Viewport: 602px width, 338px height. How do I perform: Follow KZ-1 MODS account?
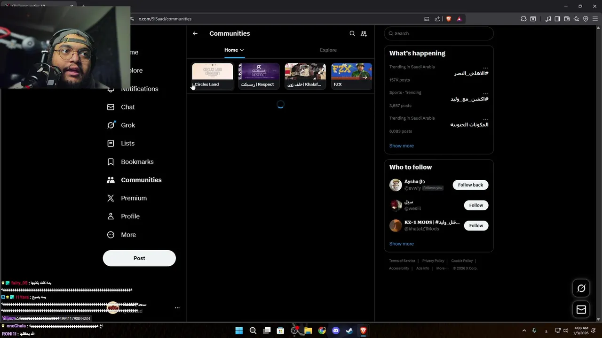pyautogui.click(x=476, y=226)
